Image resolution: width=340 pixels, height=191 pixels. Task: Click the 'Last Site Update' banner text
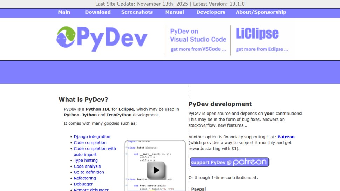[170, 4]
